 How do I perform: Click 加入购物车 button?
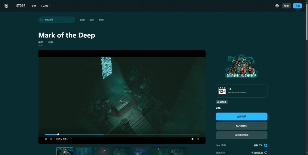[x=242, y=126]
